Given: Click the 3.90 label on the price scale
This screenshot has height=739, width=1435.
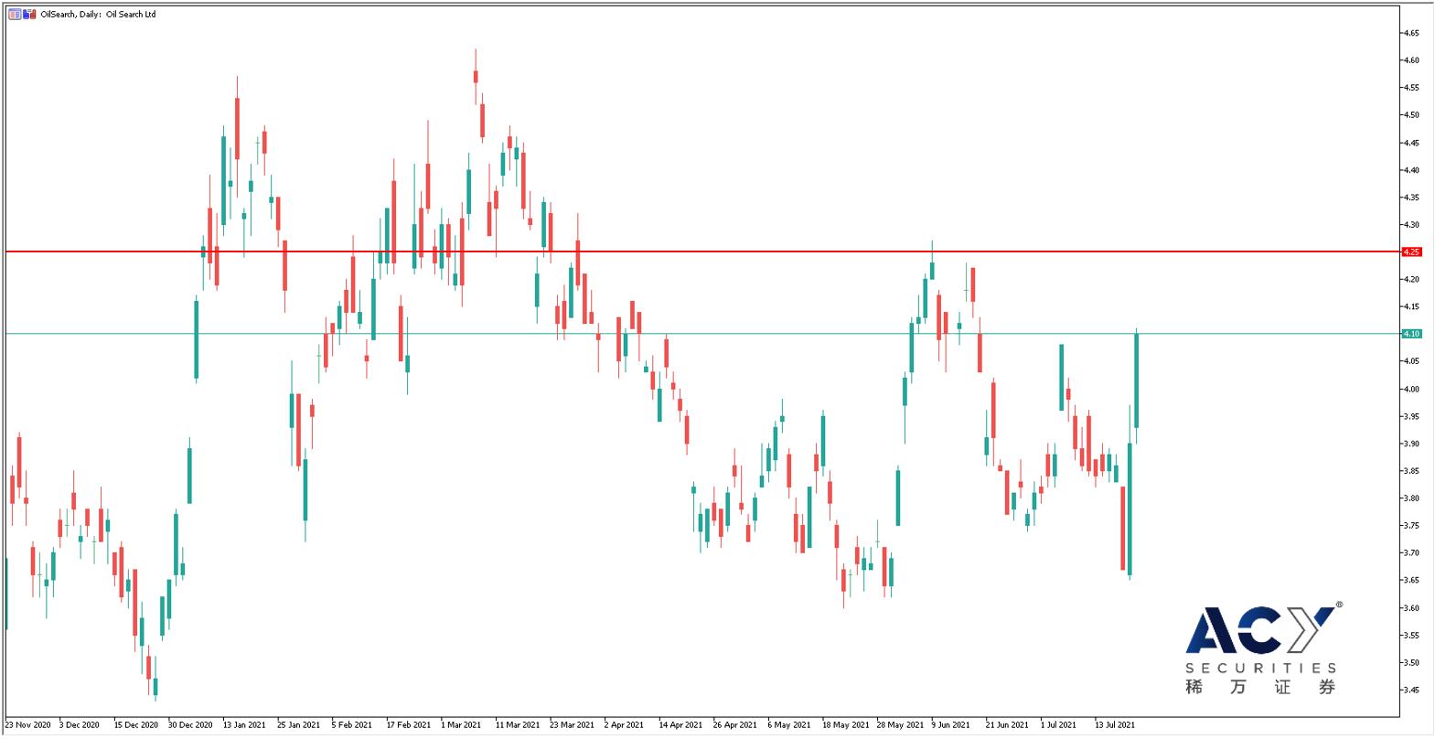Looking at the screenshot, I should click(x=1411, y=444).
